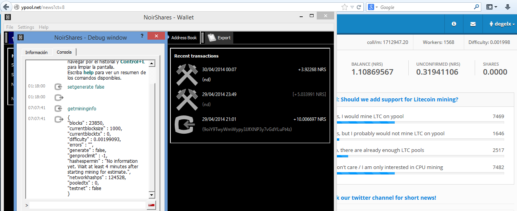Click balance value 1.10869567
Image resolution: width=517 pixels, height=211 pixels.
[x=372, y=72]
